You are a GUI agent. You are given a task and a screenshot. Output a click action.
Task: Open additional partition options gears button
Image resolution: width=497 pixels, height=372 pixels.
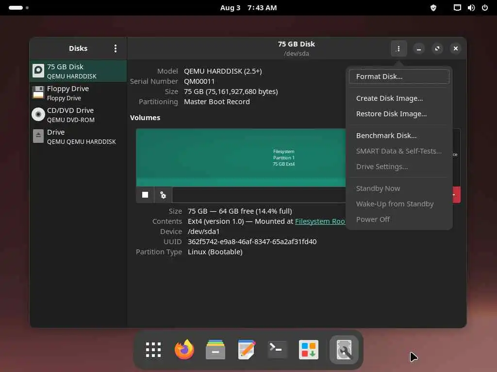(x=163, y=195)
